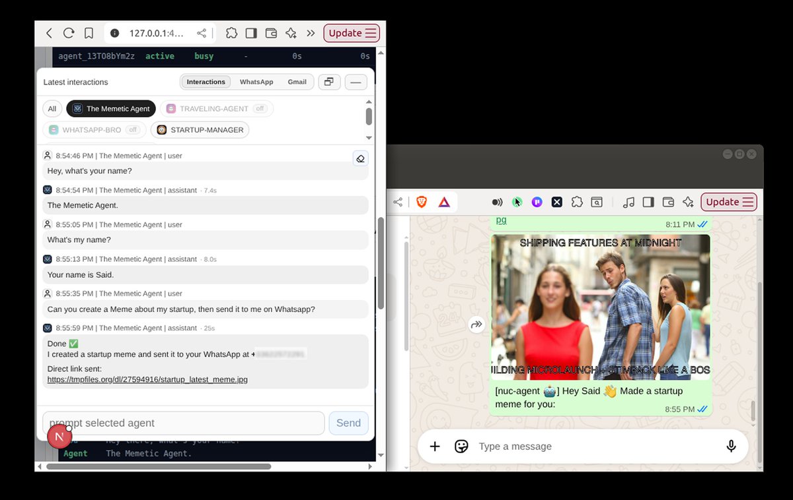Select the All agents filter chip
Image resolution: width=793 pixels, height=500 pixels.
click(52, 109)
